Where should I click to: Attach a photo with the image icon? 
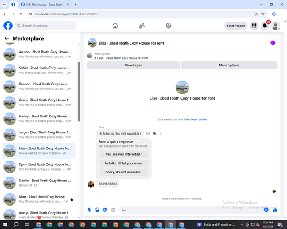tap(98, 210)
